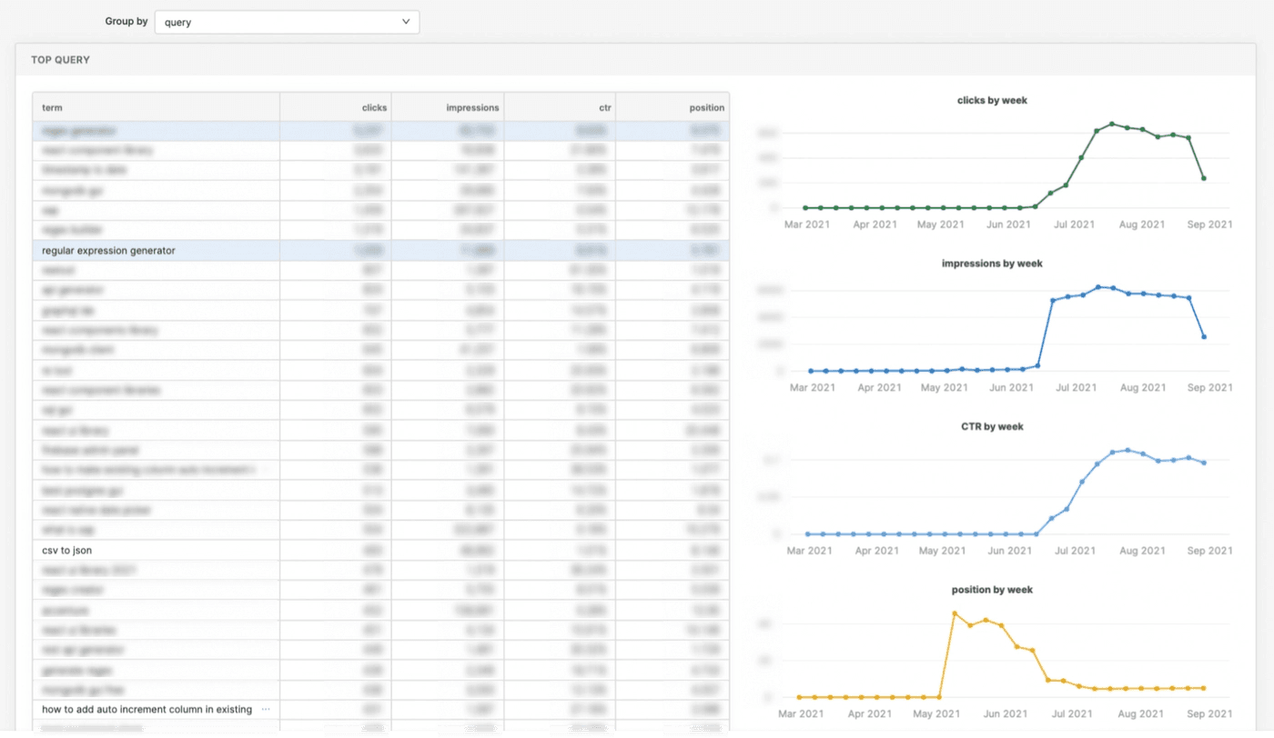Screen dimensions: 1274x738
Task: Open the Group by dropdown
Action: click(x=286, y=21)
